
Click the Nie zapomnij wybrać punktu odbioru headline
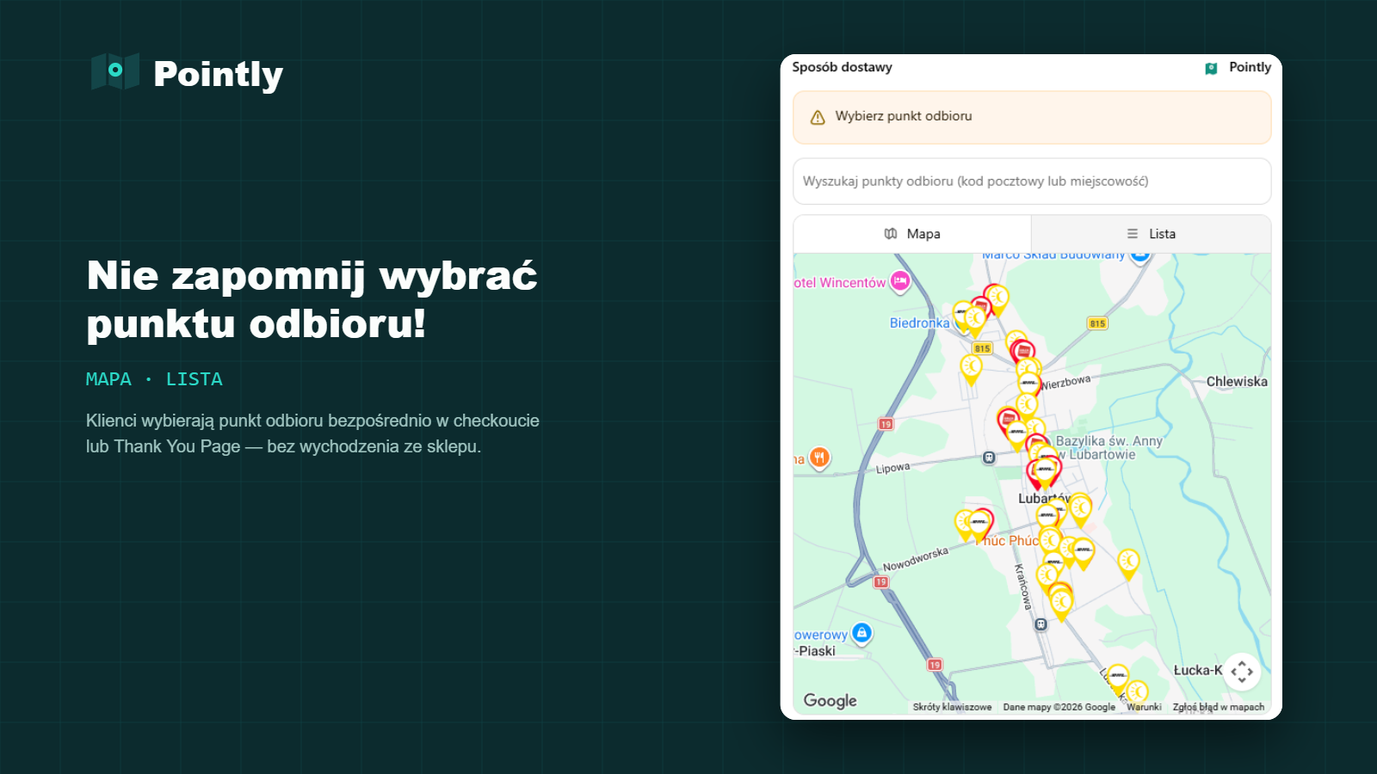pos(312,299)
